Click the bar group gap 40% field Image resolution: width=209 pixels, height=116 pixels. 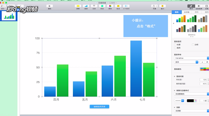[x=204, y=84]
